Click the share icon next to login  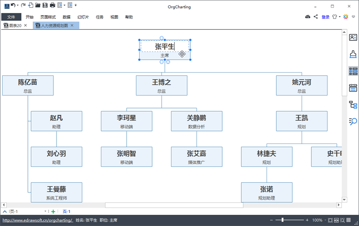[x=315, y=17]
